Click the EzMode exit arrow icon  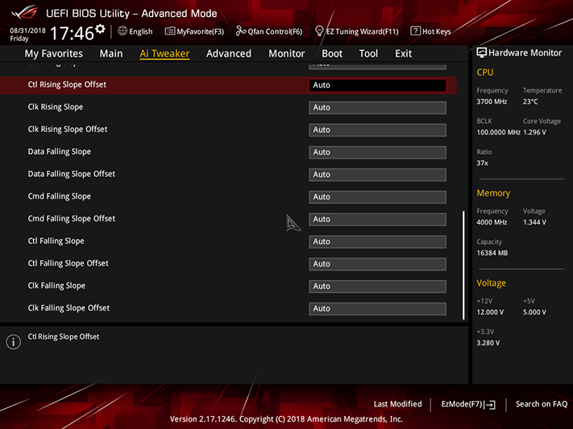[490, 405]
